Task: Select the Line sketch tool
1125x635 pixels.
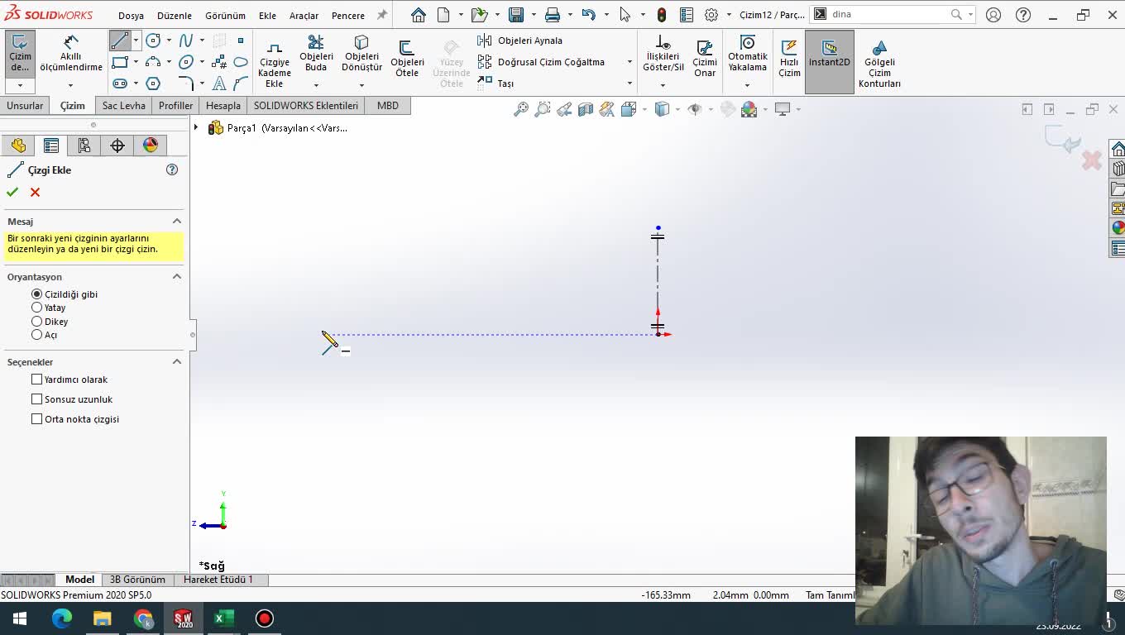Action: (120, 41)
